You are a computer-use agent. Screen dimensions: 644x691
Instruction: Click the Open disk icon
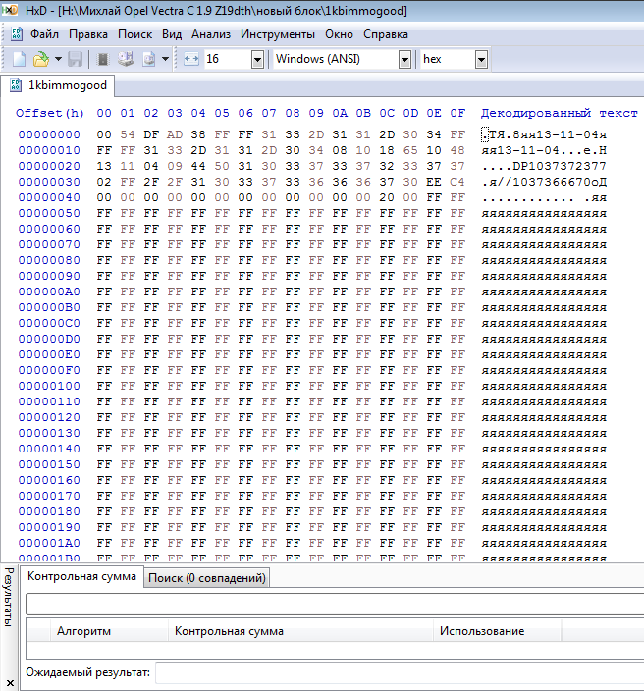pos(126,59)
